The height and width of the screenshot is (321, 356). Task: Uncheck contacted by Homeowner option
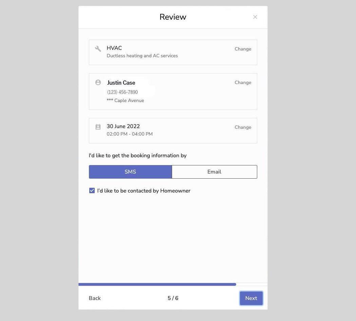(92, 190)
